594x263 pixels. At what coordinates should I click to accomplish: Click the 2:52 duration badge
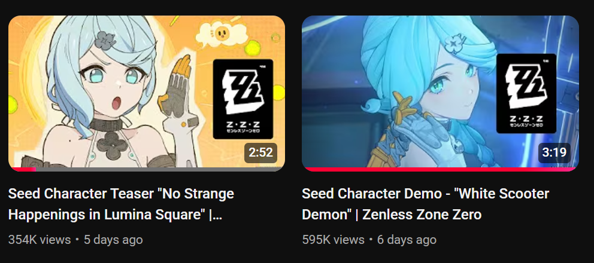click(260, 153)
